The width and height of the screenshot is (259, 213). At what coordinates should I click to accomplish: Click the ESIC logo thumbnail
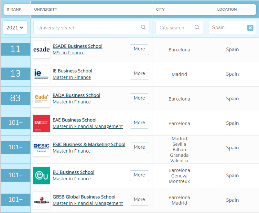pyautogui.click(x=41, y=148)
